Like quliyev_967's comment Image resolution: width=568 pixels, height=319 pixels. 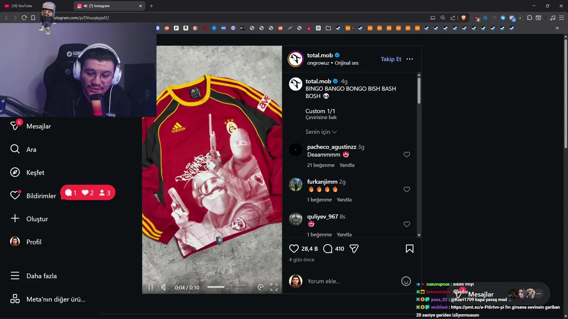(x=407, y=224)
